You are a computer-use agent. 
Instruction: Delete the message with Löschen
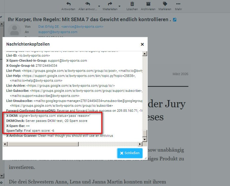click(x=132, y=4)
